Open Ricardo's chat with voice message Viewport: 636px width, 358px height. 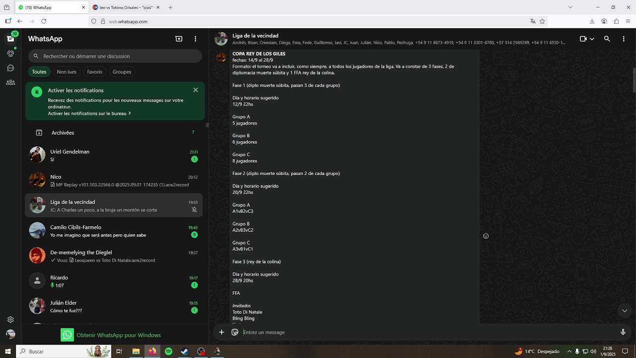coord(115,281)
